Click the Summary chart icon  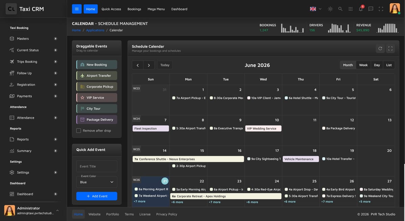pos(12,151)
